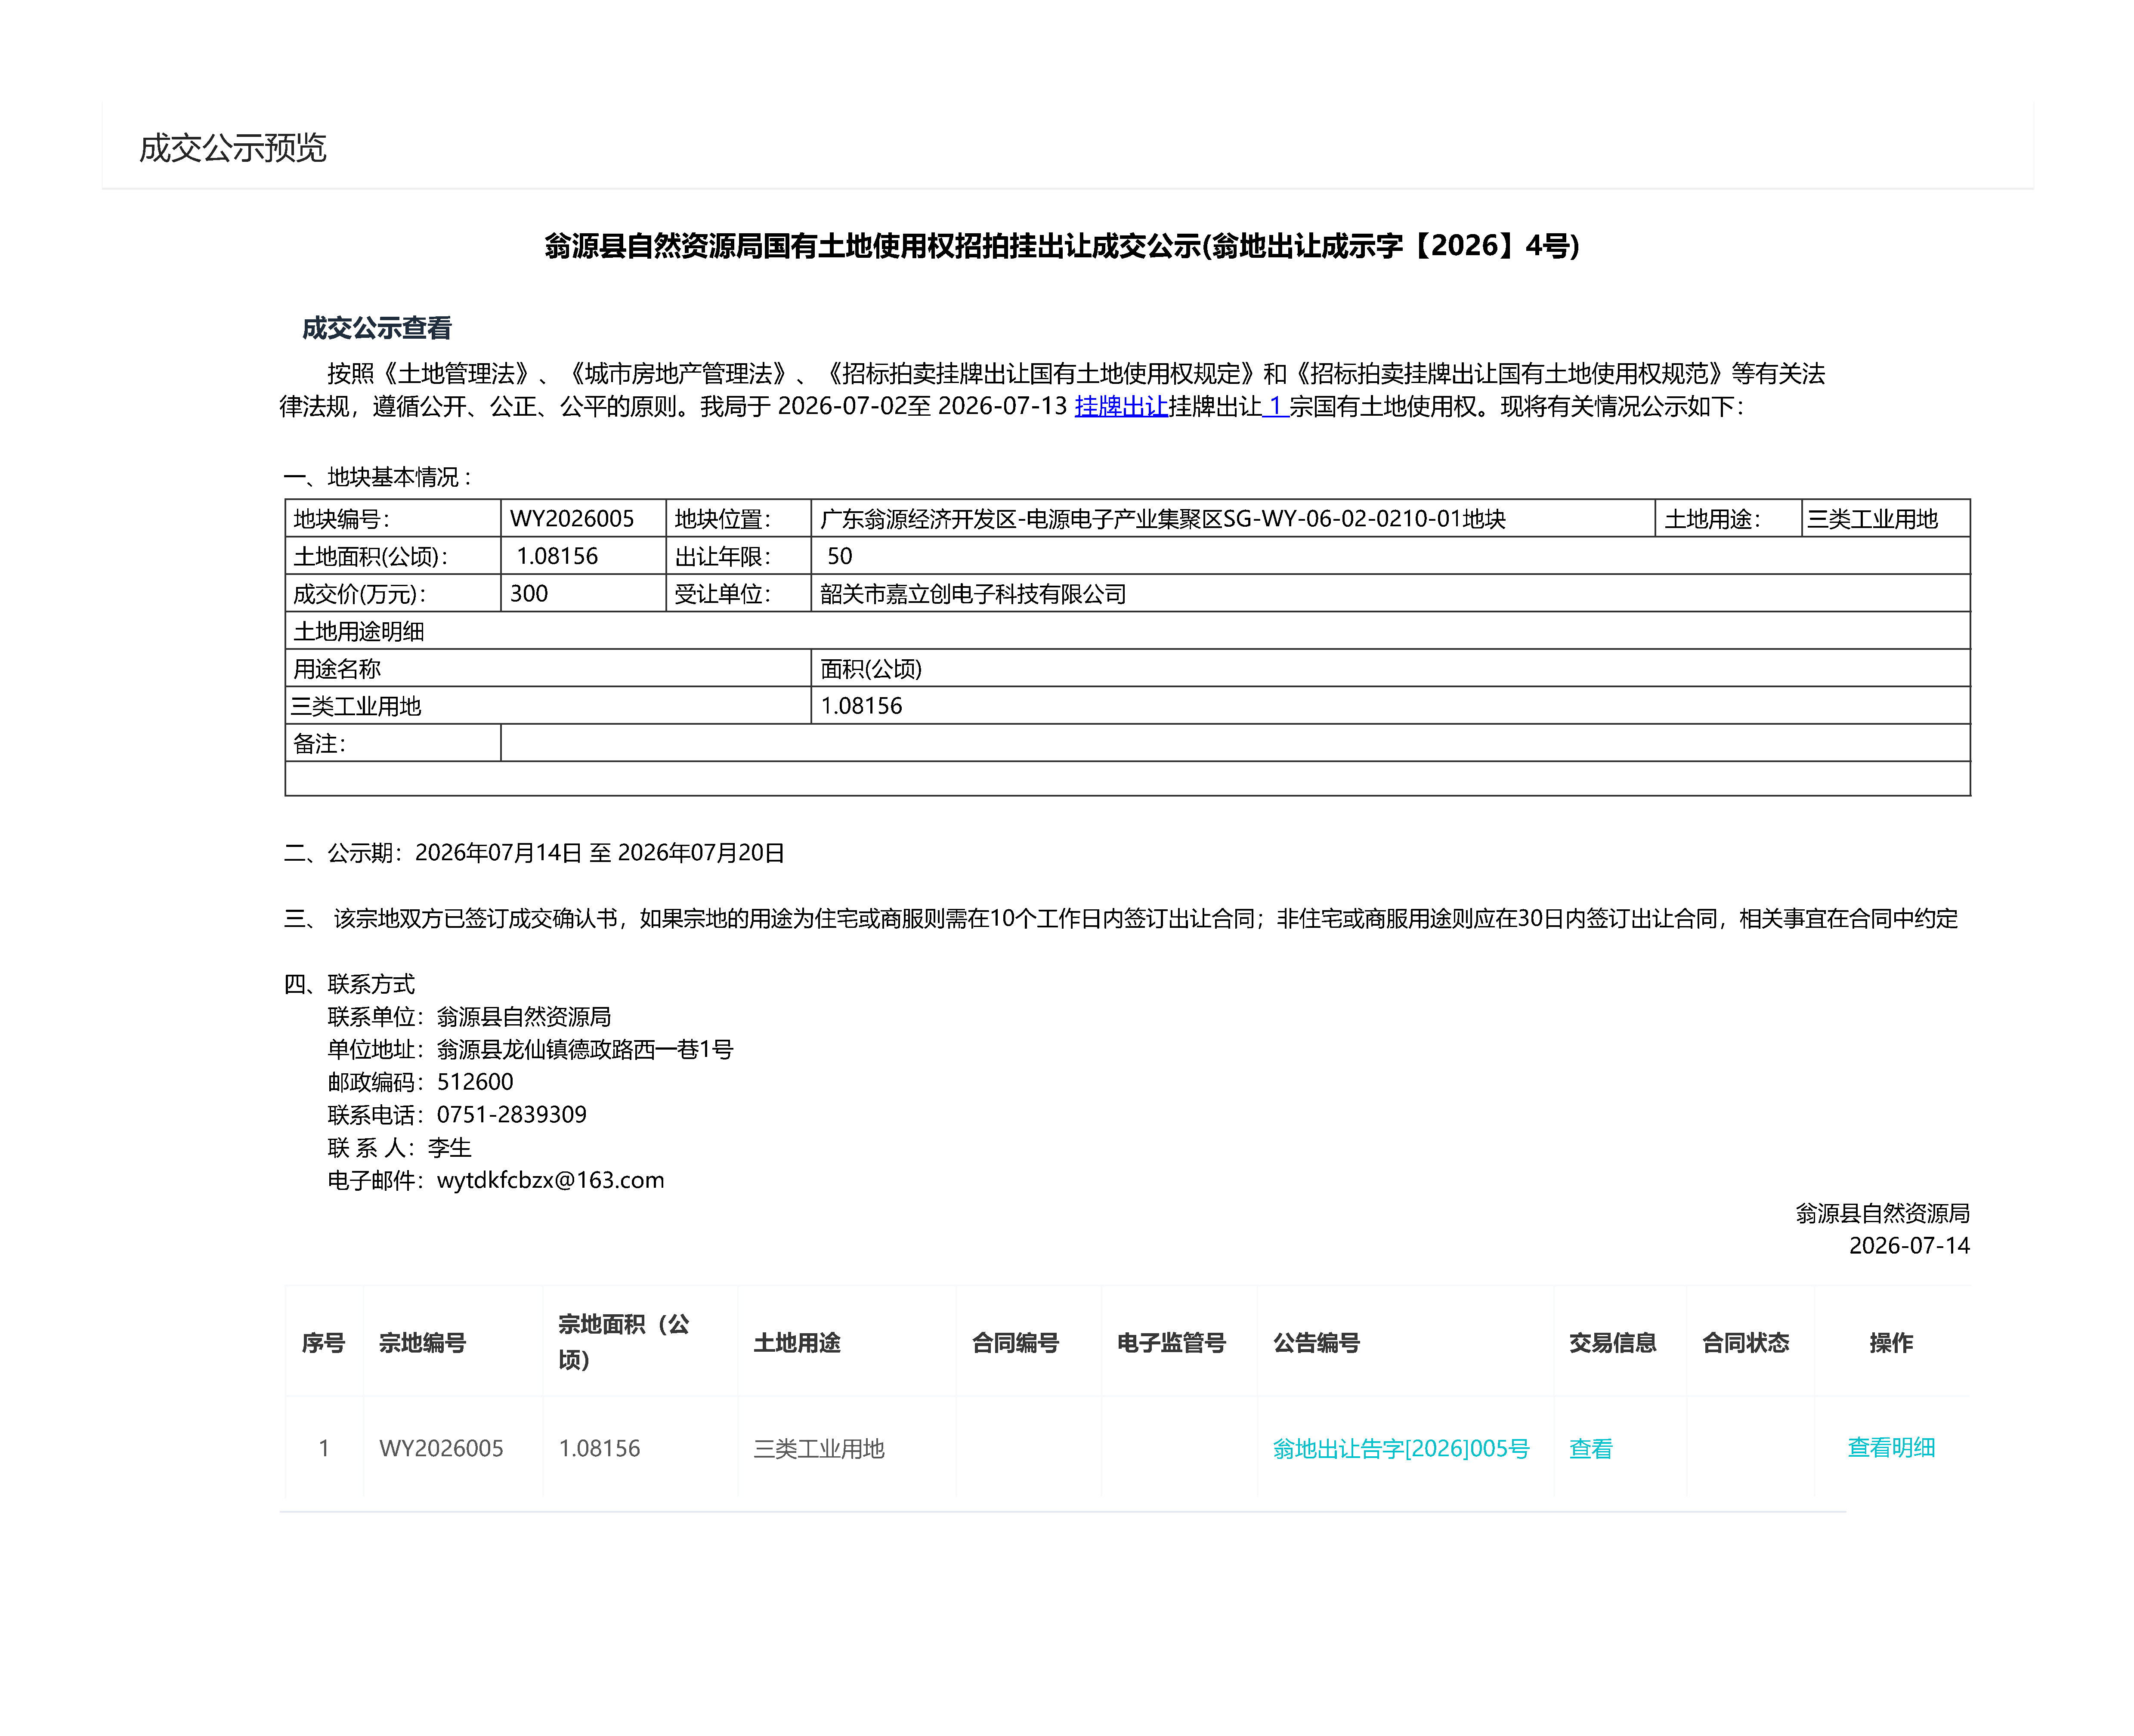Select transferee 韶关市嘉立创电子科技有限公司
Image resolution: width=2134 pixels, height=1736 pixels.
click(973, 594)
